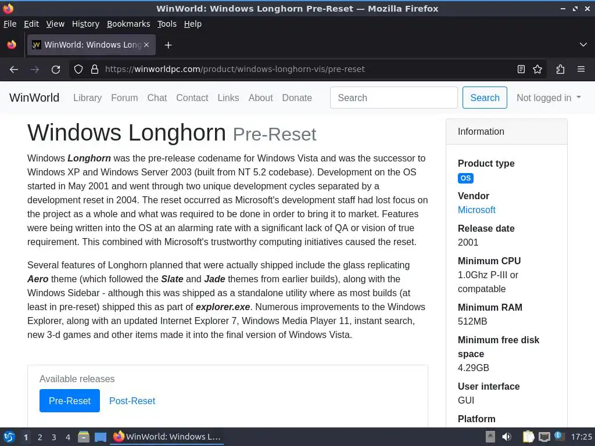Open the clipboard manager tray icon
Viewport: 595px width, 446px height.
(x=528, y=437)
